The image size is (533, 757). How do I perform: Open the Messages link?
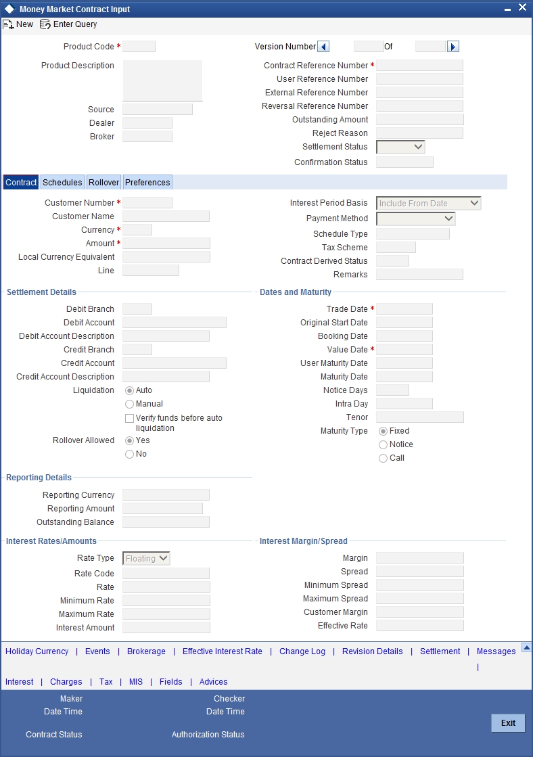click(496, 651)
